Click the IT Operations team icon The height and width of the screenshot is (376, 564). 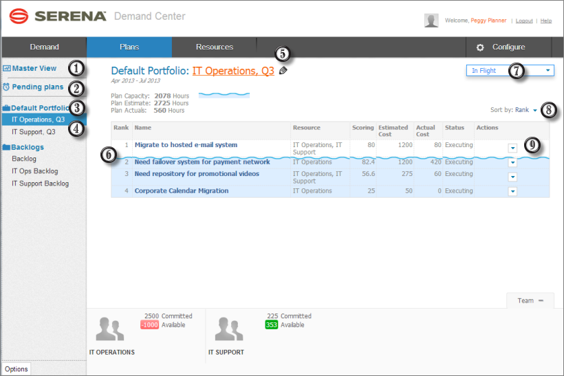[111, 329]
